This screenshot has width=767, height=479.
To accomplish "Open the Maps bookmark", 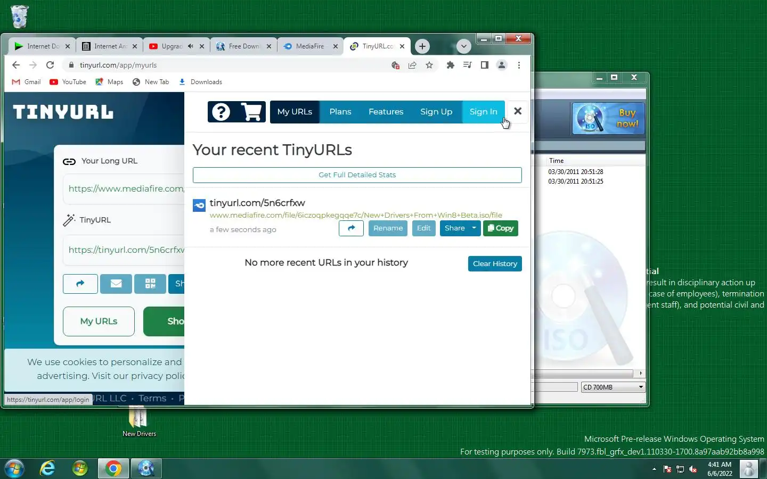I will tap(110, 82).
